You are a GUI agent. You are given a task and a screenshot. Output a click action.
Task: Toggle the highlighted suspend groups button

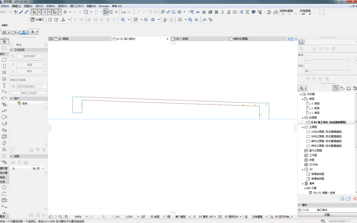click(x=106, y=12)
